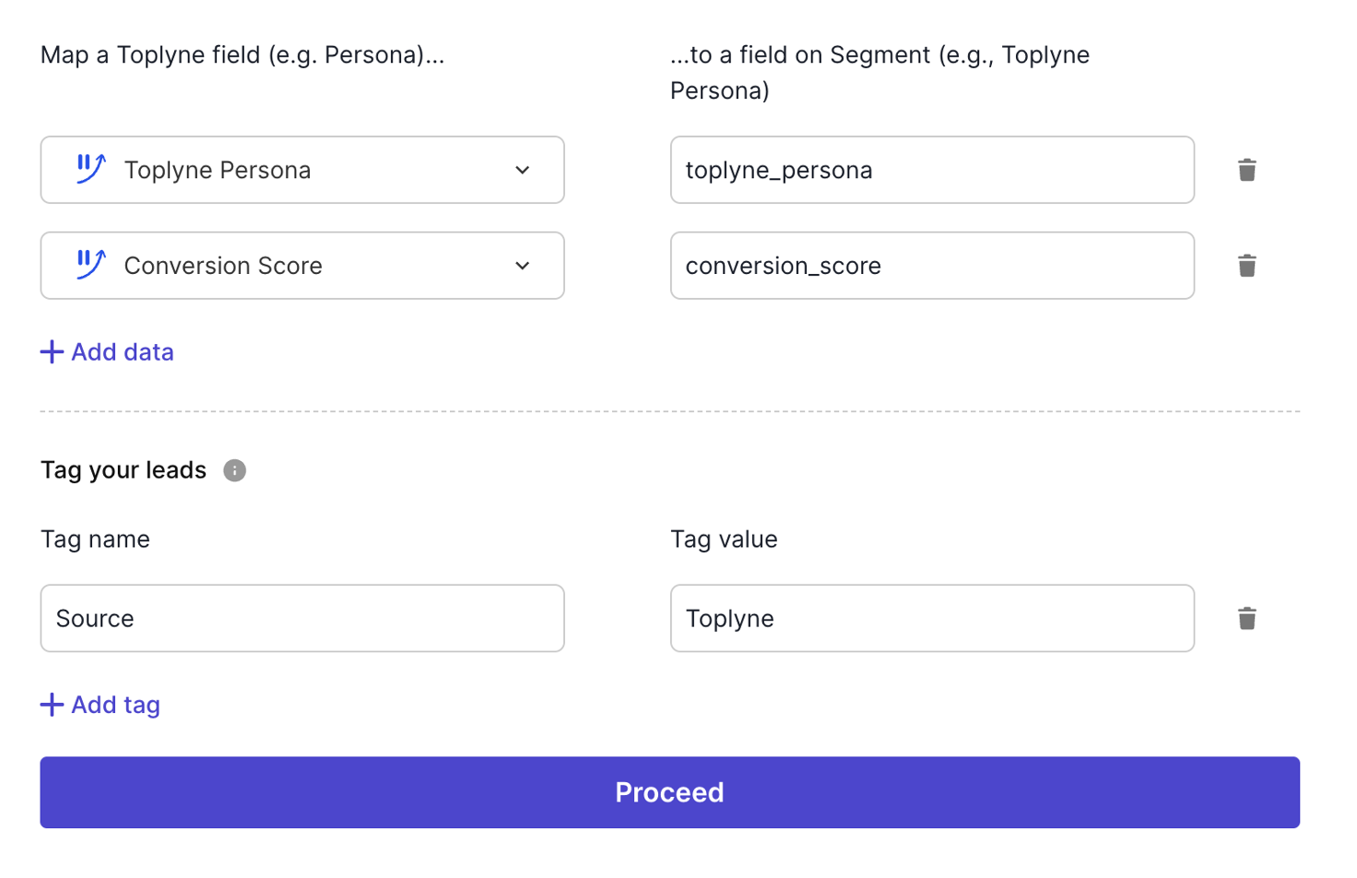Click the info icon beside Tag your leads
Viewport: 1357px width, 878px height.
tap(235, 470)
